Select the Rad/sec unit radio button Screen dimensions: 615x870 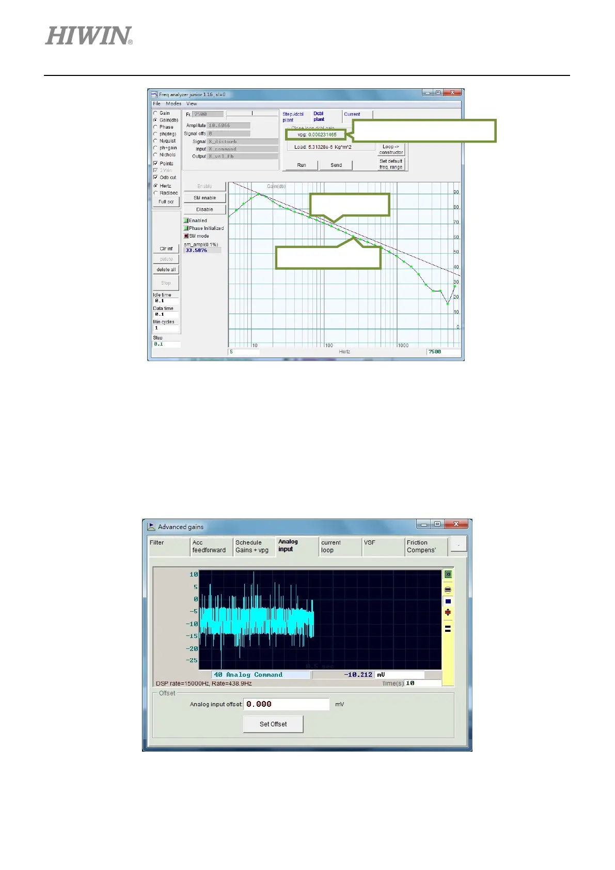pyautogui.click(x=155, y=193)
